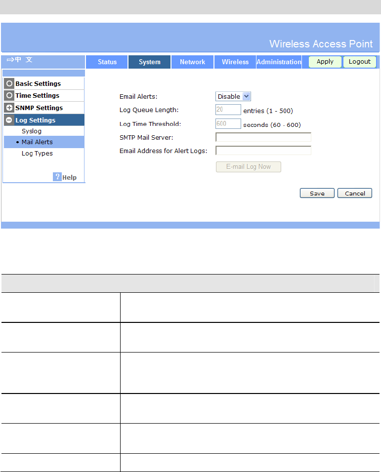Click the Help question mark icon

tap(57, 177)
